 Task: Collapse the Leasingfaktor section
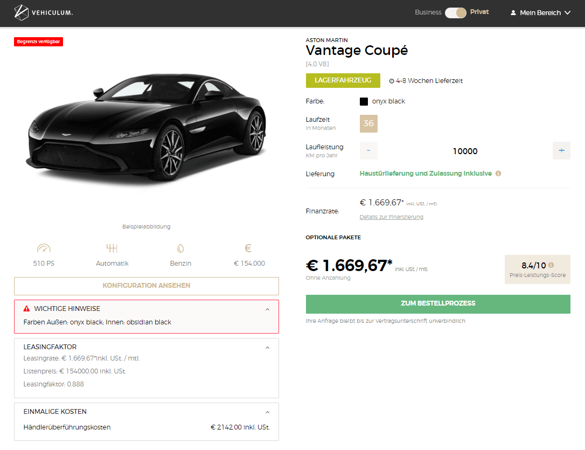268,348
